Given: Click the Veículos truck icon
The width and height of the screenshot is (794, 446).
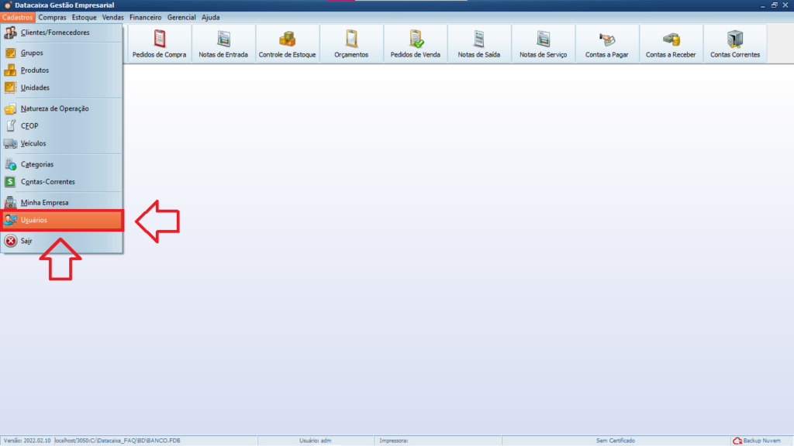Looking at the screenshot, I should pyautogui.click(x=10, y=143).
